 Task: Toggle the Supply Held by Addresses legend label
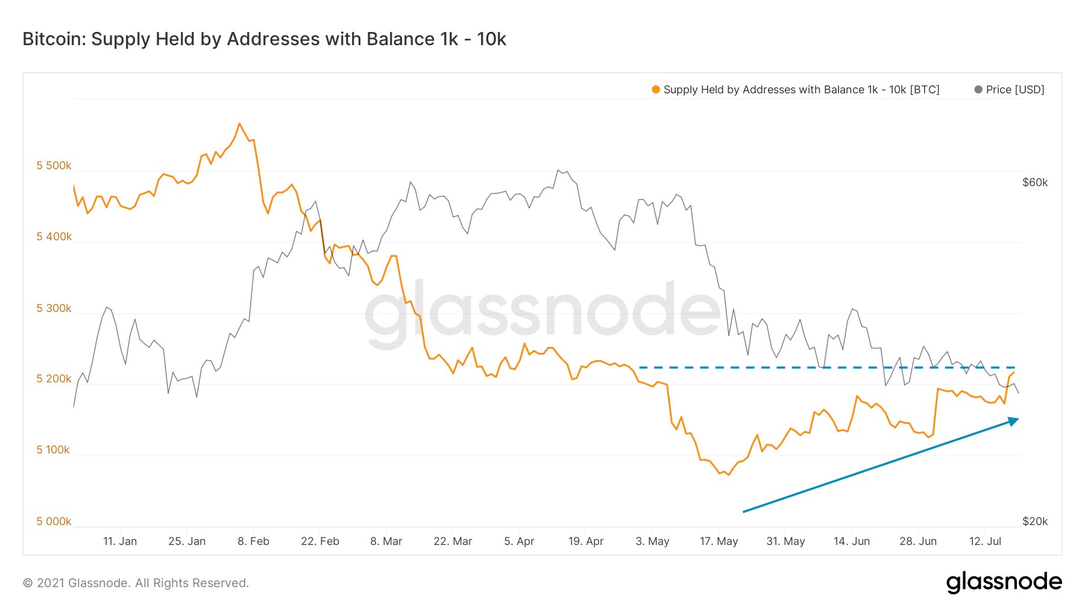801,90
